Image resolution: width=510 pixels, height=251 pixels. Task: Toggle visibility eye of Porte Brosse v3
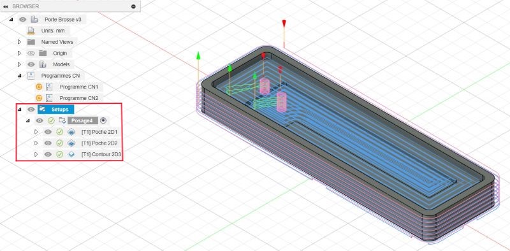[22, 20]
